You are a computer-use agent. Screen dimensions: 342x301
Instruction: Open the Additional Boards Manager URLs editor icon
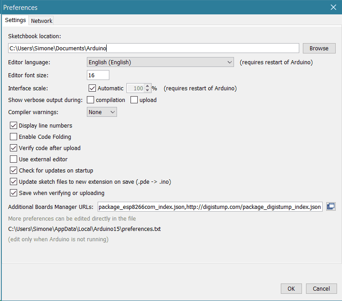(331, 207)
